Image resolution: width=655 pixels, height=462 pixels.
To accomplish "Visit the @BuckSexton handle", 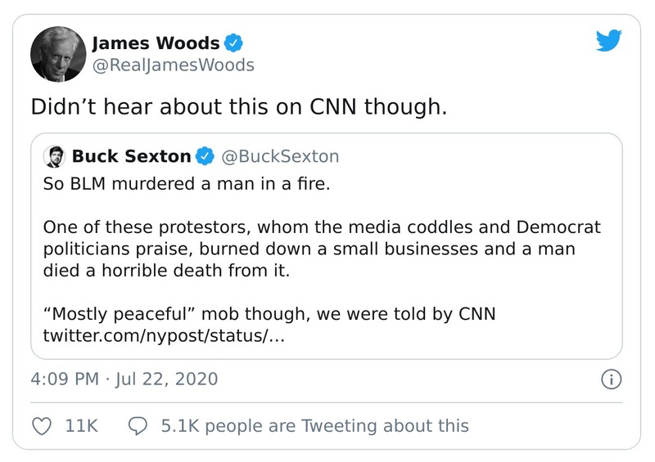I will click(x=280, y=156).
